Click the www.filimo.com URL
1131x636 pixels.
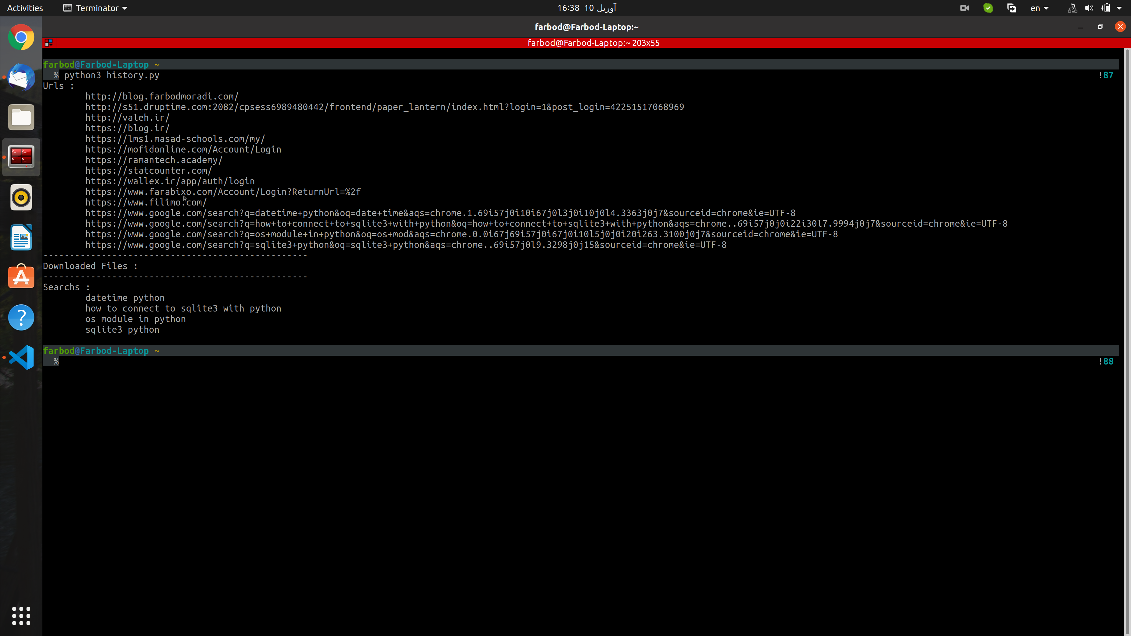146,202
